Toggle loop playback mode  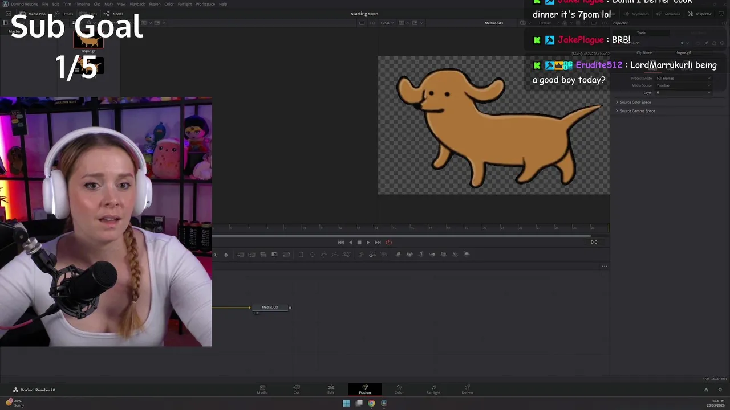click(389, 242)
